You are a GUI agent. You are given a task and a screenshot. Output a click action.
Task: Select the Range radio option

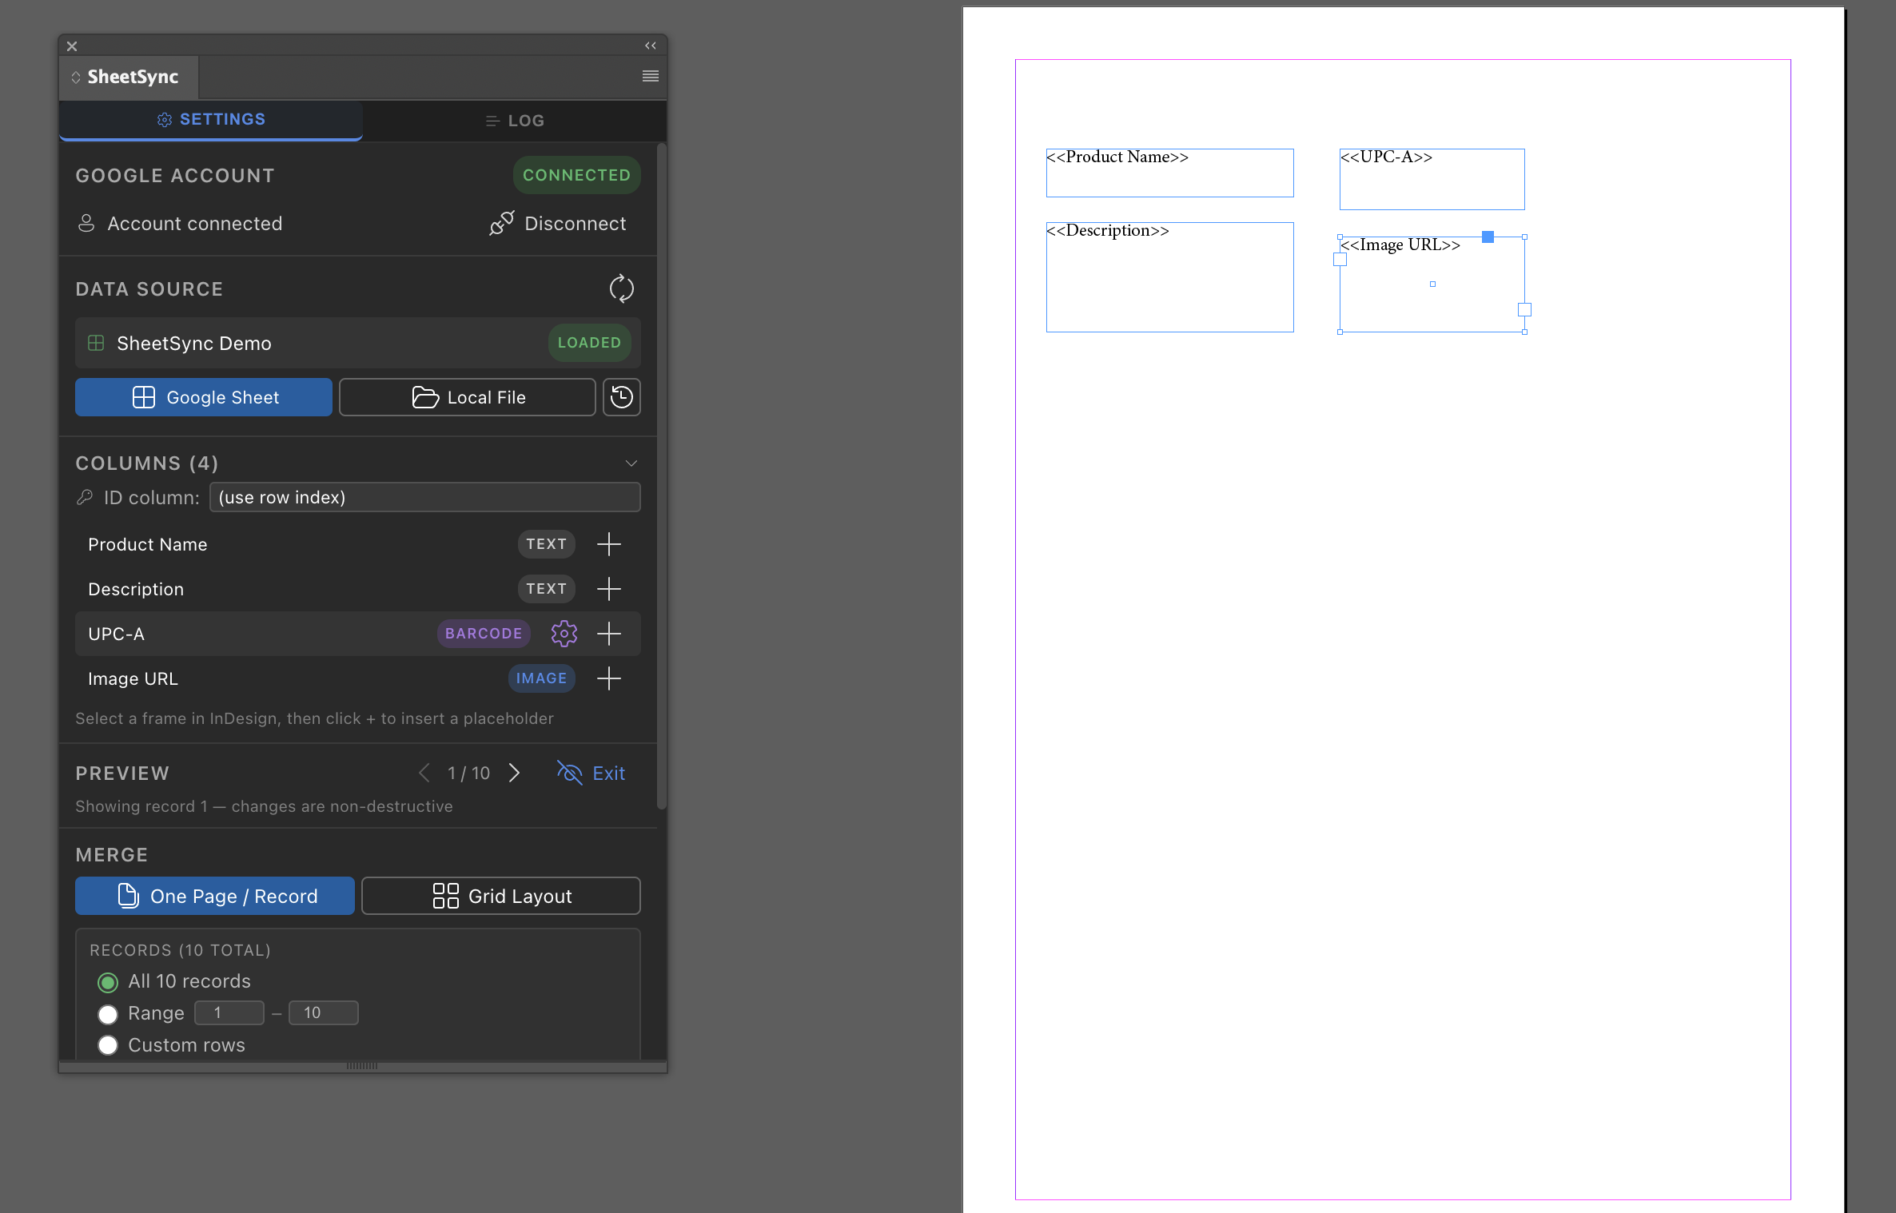(108, 1014)
